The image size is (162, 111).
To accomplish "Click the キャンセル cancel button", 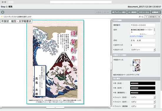I will pyautogui.click(x=144, y=12).
